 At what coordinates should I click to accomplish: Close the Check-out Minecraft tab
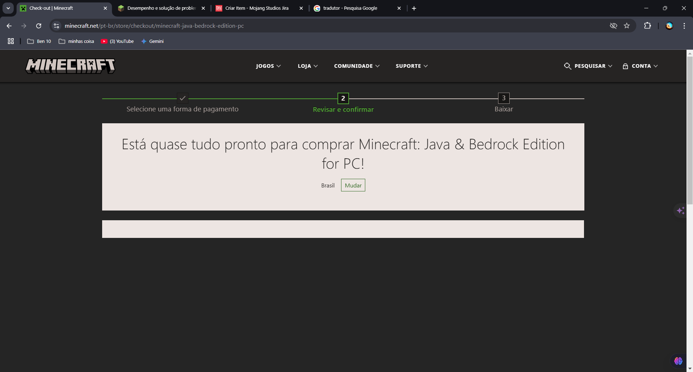(x=105, y=8)
